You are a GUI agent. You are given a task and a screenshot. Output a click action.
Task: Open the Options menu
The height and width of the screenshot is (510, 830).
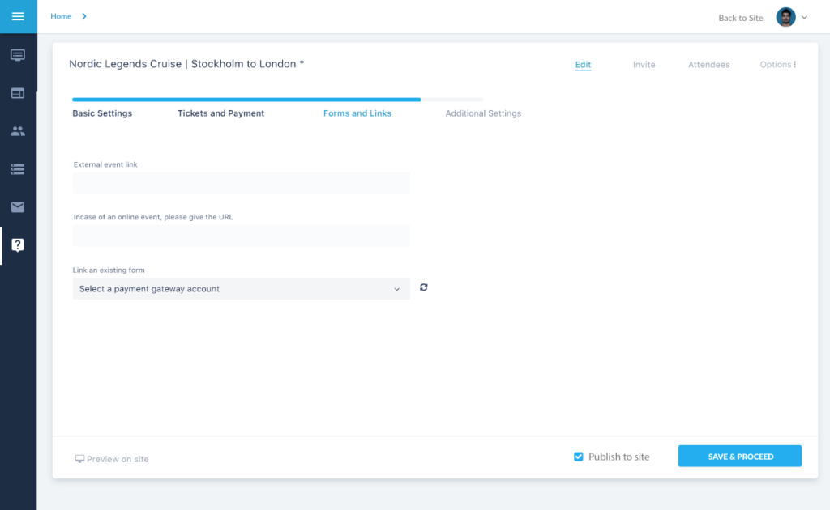(x=777, y=65)
